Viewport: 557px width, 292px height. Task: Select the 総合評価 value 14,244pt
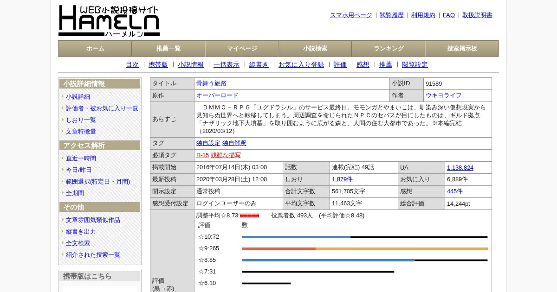click(x=459, y=204)
